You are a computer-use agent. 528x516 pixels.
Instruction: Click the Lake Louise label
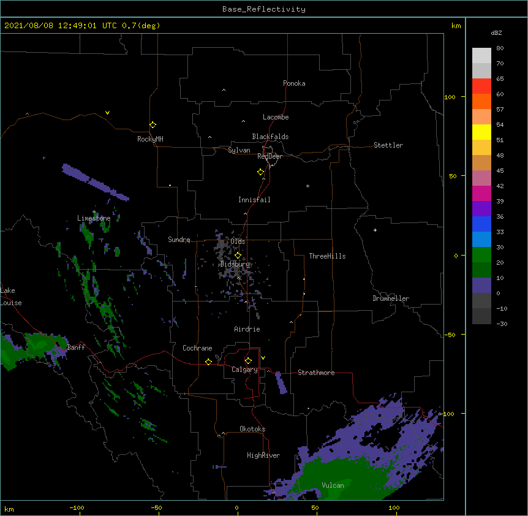point(11,297)
